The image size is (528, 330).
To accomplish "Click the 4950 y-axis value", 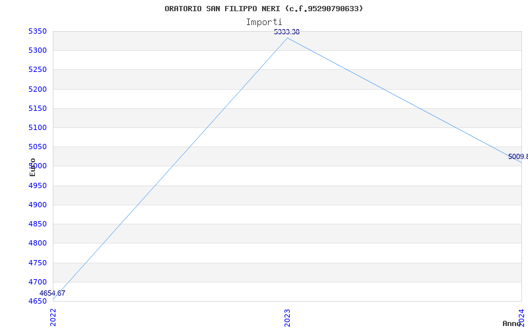I will pyautogui.click(x=38, y=186).
